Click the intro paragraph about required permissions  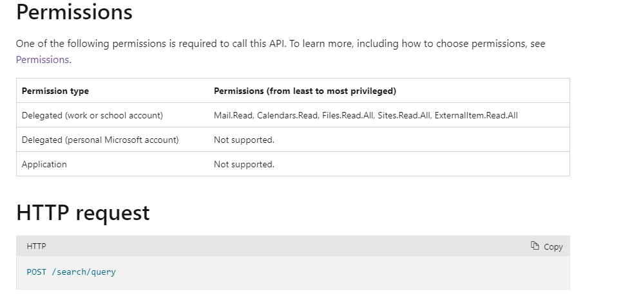click(x=280, y=51)
